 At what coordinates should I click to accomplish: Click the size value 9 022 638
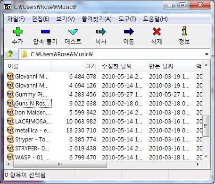(x=83, y=104)
